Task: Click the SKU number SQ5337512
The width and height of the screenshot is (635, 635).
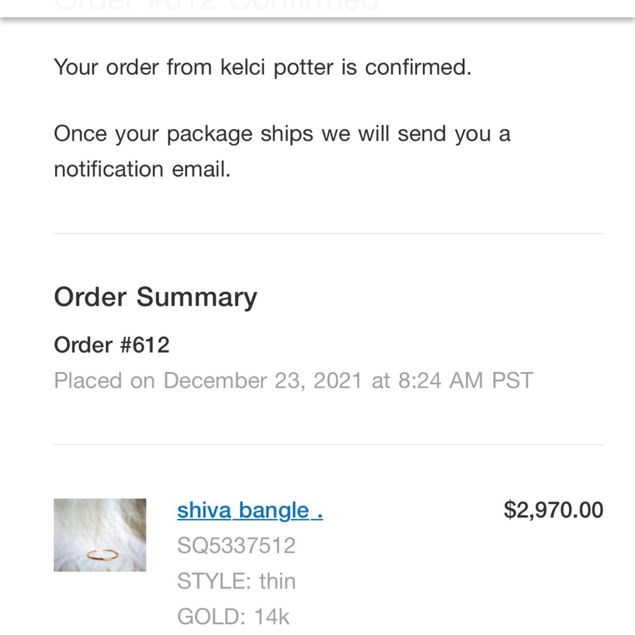Action: [236, 545]
